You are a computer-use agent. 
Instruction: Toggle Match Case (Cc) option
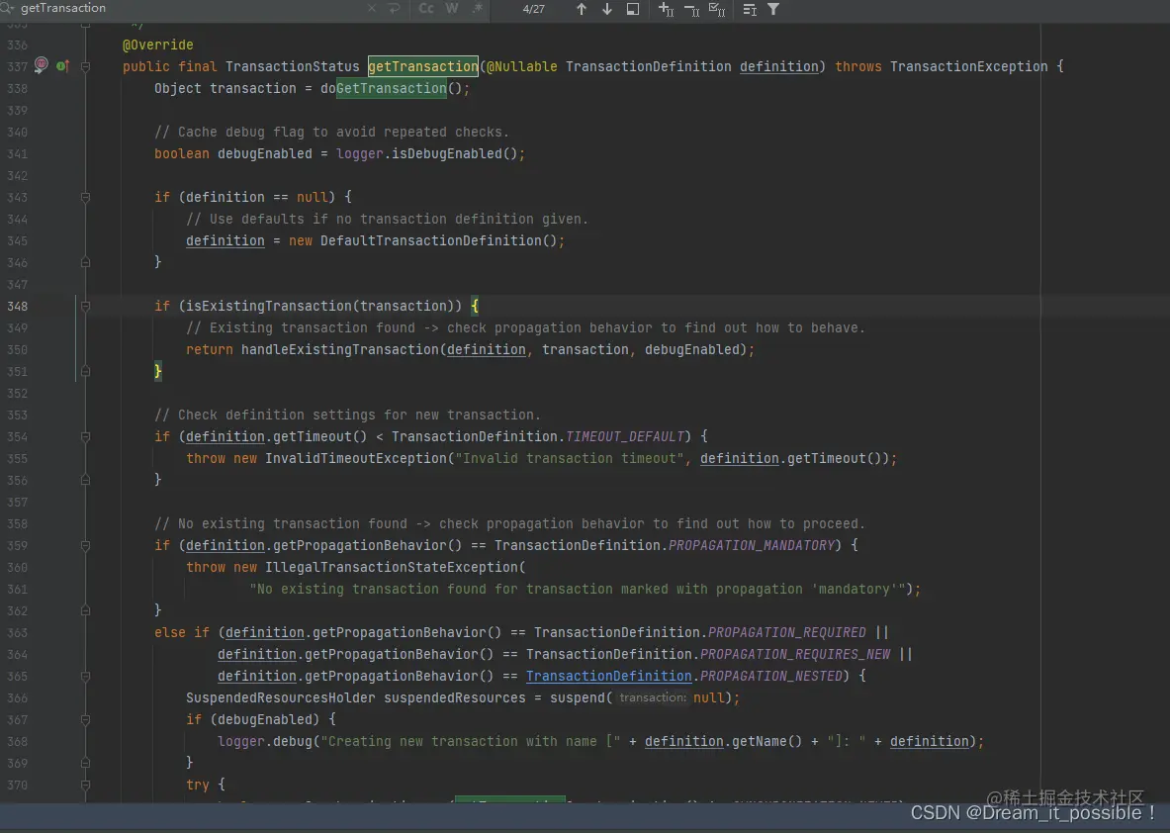[x=426, y=8]
